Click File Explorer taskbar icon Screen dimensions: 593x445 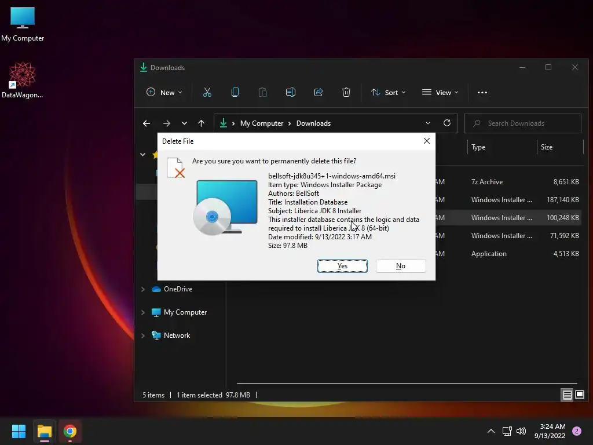(x=44, y=431)
